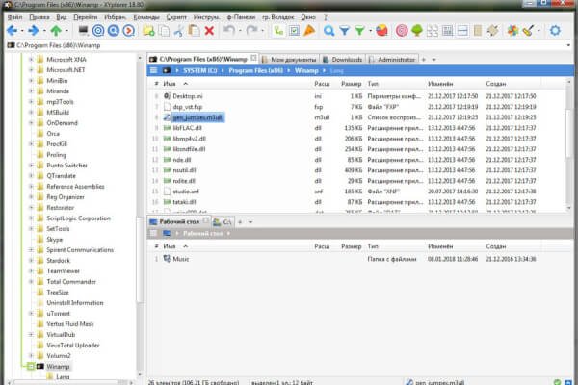The image size is (578, 385).
Task: Redo the last action in toolbar
Action: (x=251, y=31)
